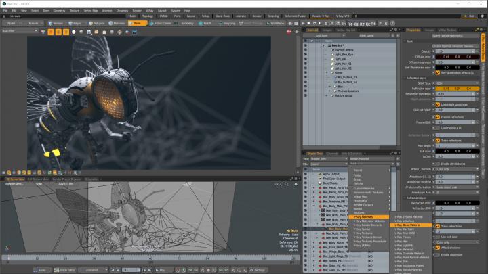
Task: Toggle Fresnel reflections checkbox
Action: (x=438, y=118)
